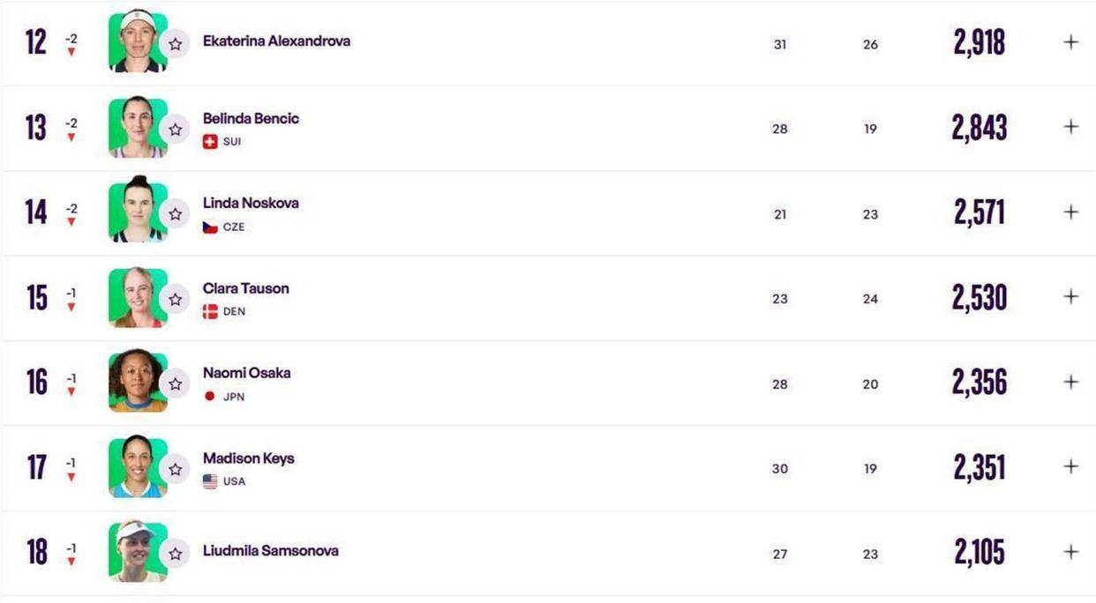Click the star icon next to Madison Keys

click(176, 470)
